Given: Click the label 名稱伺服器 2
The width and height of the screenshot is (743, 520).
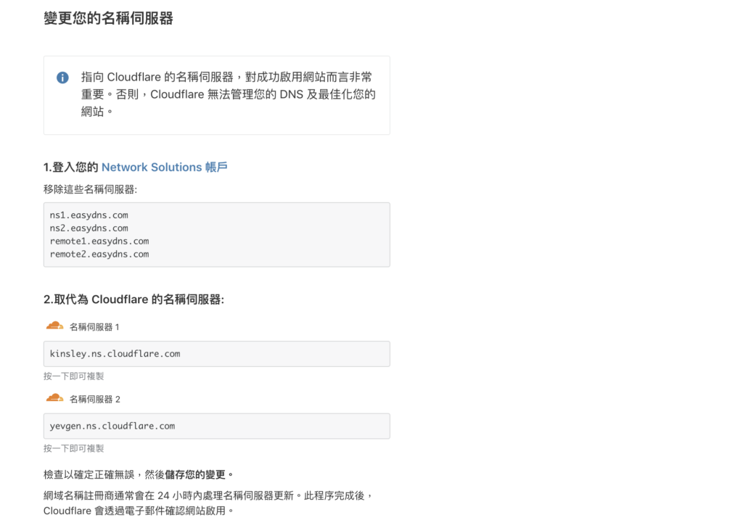Looking at the screenshot, I should (x=95, y=399).
